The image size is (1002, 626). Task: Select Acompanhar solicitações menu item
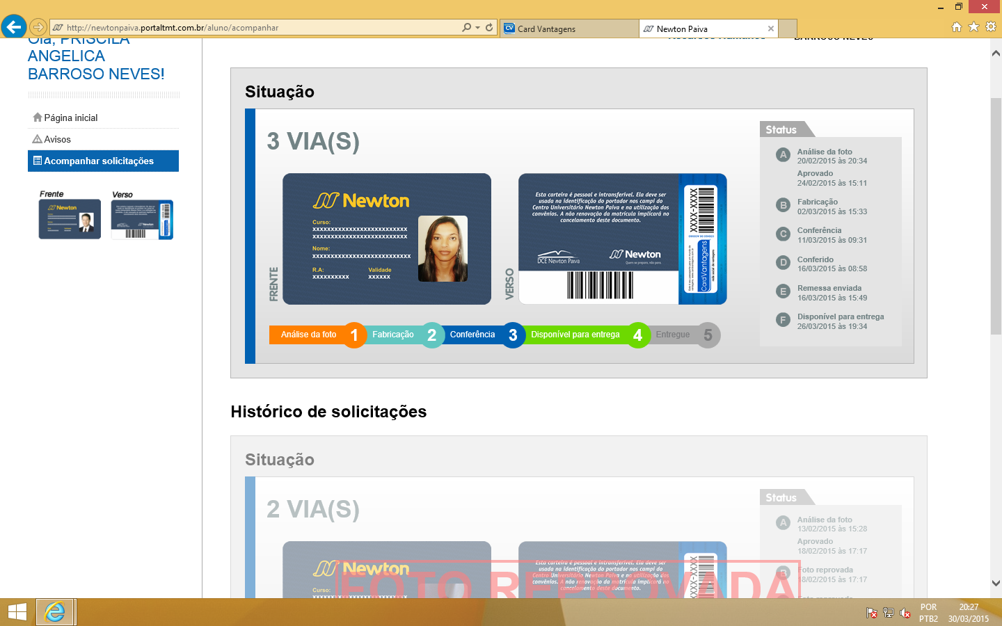point(103,161)
